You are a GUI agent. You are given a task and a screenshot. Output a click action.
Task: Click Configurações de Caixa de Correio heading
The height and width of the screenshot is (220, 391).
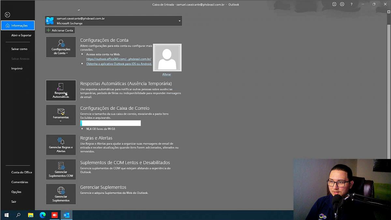click(115, 108)
